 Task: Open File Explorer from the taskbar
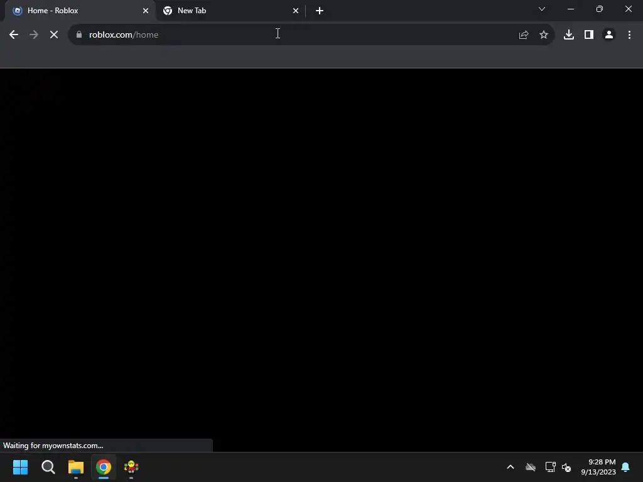[x=76, y=467]
